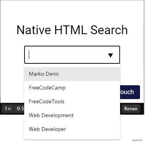Select the Marko Denic suggestion
The width and height of the screenshot is (145, 144).
(72, 74)
